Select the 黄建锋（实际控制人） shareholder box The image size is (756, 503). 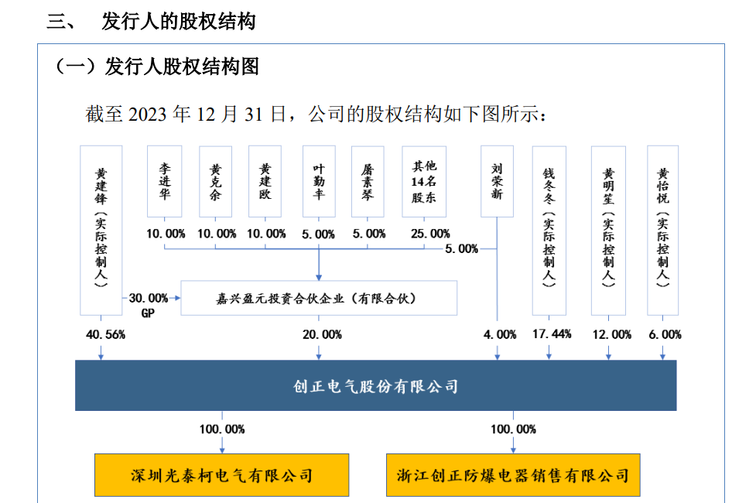click(x=101, y=231)
